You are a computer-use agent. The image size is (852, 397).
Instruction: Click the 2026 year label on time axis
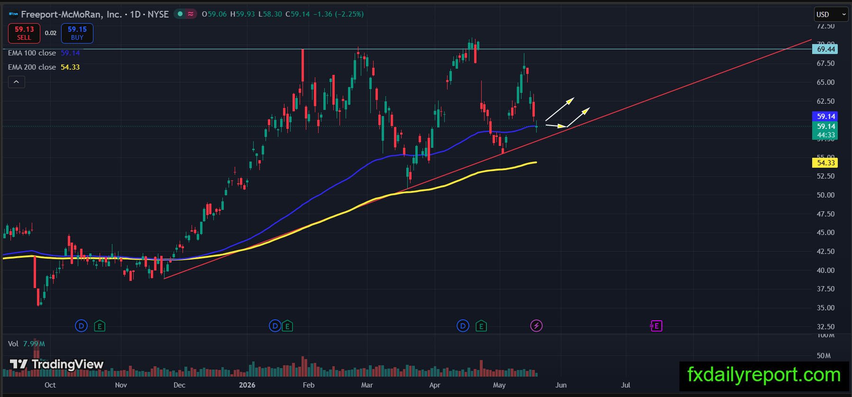pyautogui.click(x=247, y=385)
